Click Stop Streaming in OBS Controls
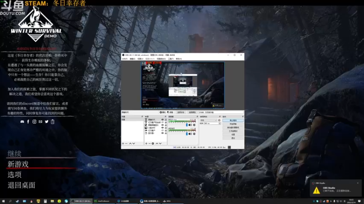364x204 pixels. pos(233,120)
